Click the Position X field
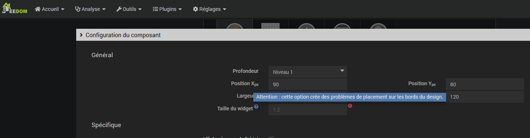 coord(308,84)
